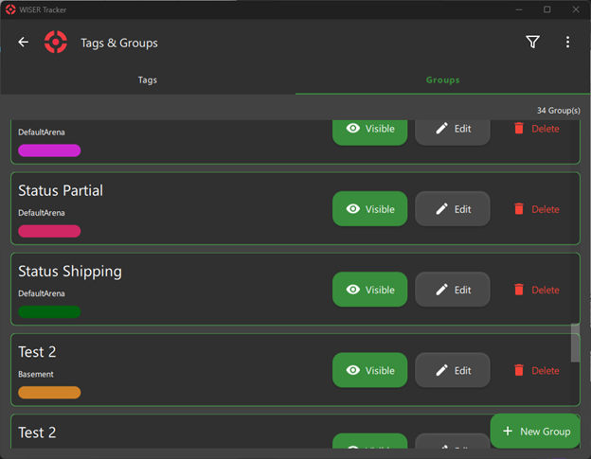
Task: Click pencil icon for Test 2 Basement
Action: 441,370
